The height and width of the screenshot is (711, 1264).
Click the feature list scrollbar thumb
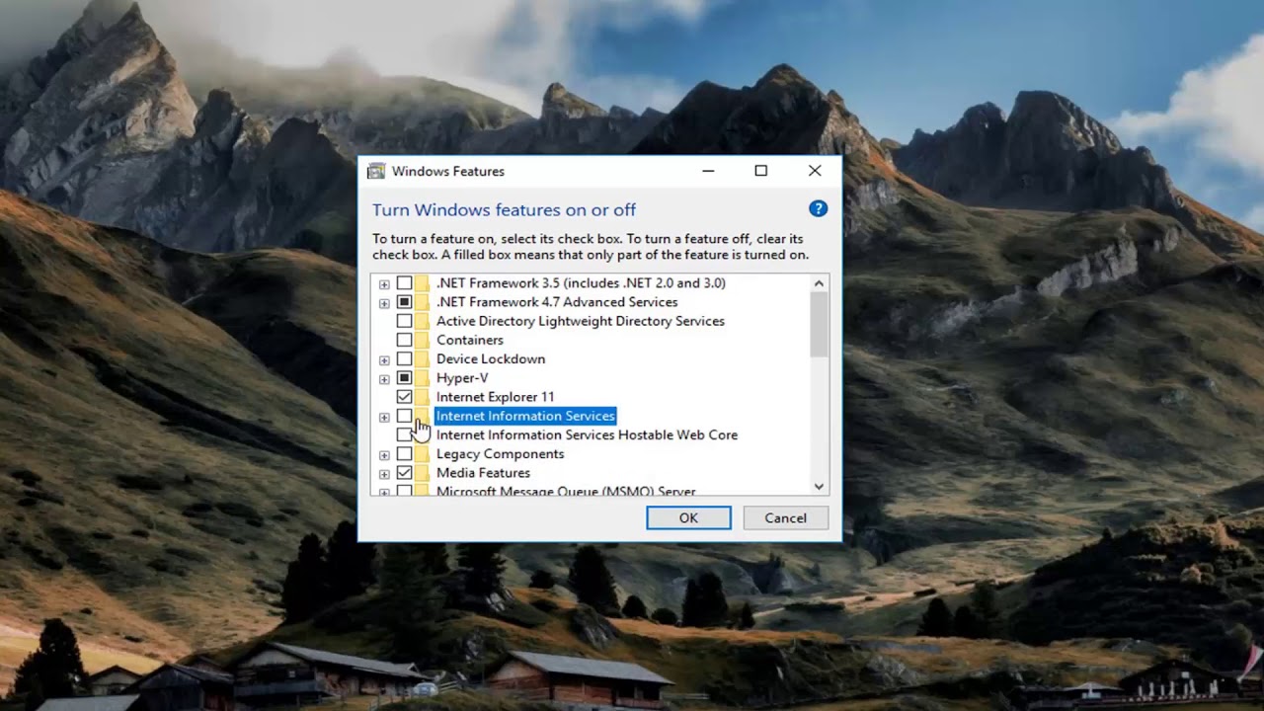tap(819, 325)
